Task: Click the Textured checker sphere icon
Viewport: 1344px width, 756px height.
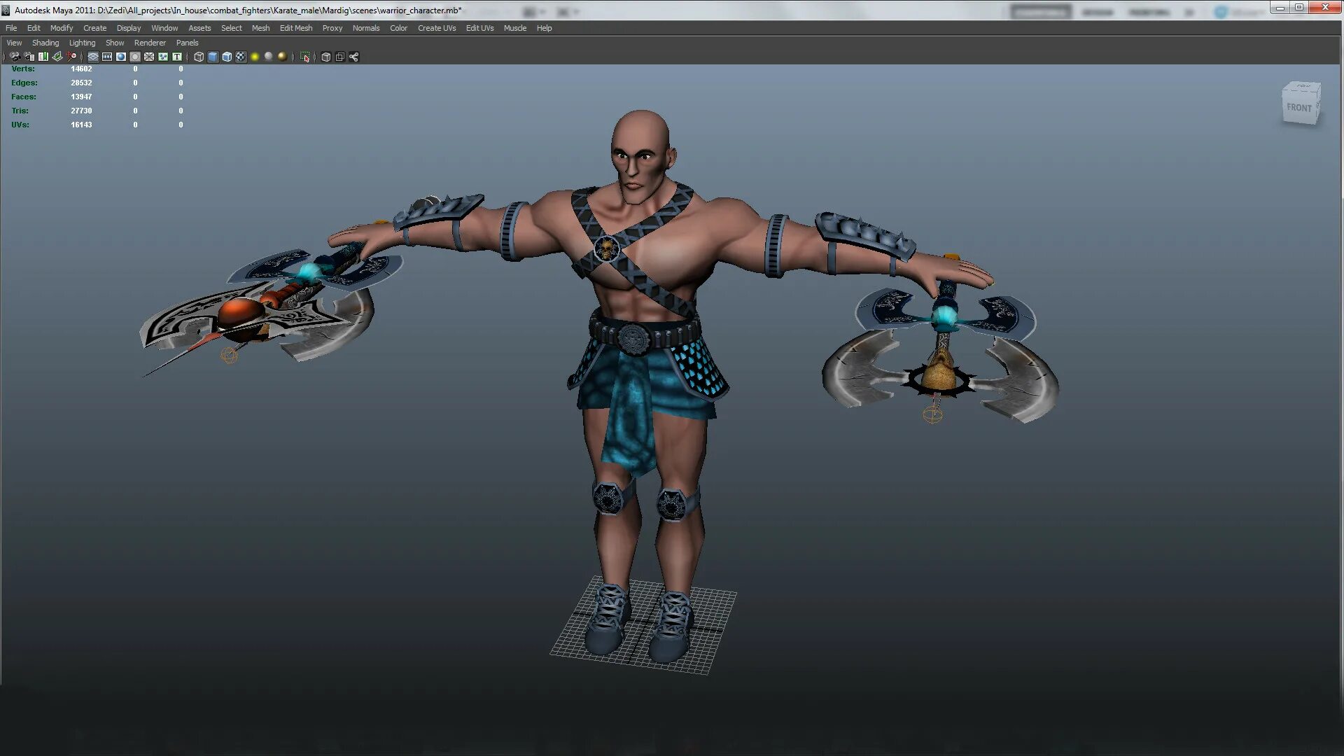Action: 241,57
